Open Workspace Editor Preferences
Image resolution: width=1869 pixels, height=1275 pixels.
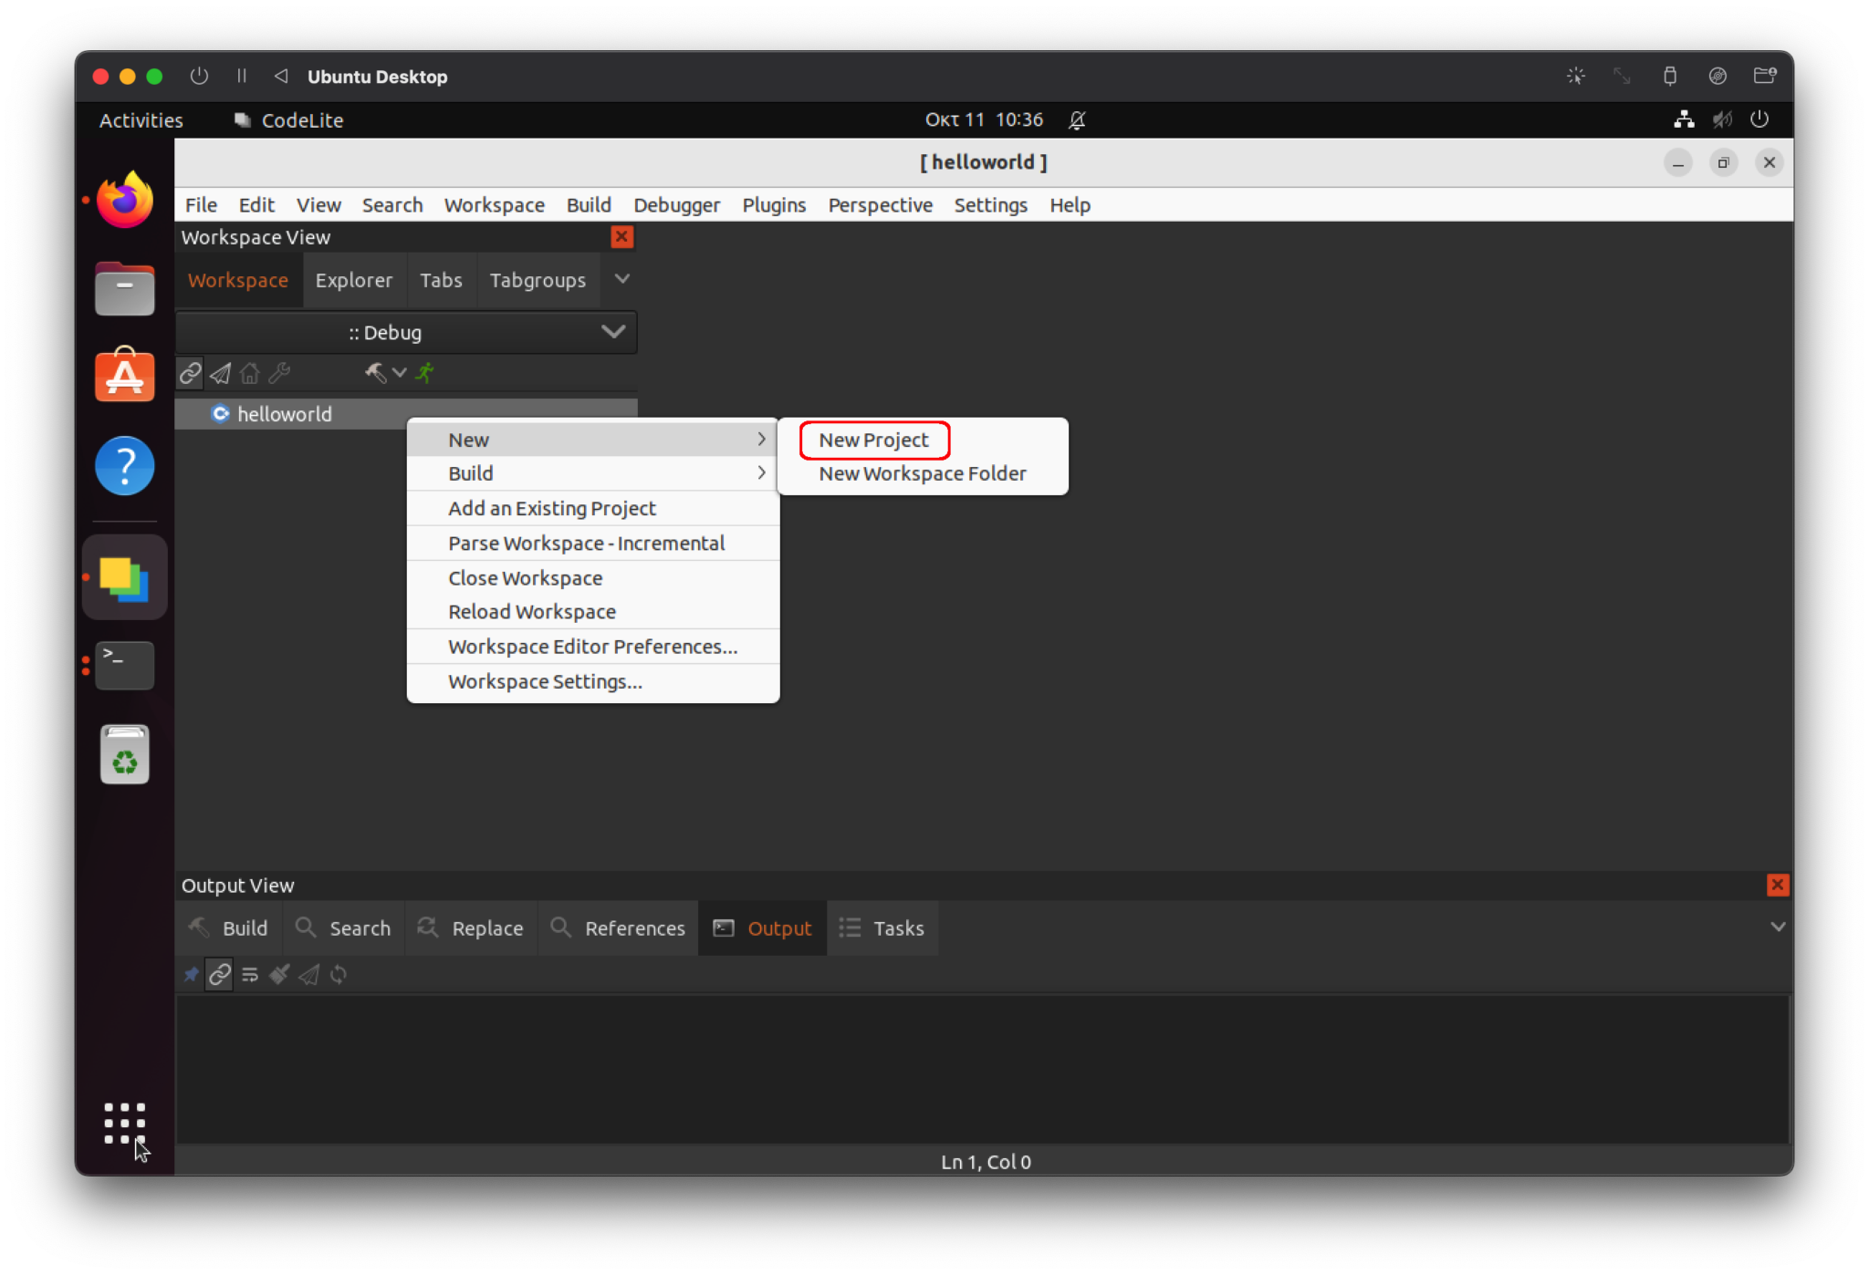coord(593,646)
